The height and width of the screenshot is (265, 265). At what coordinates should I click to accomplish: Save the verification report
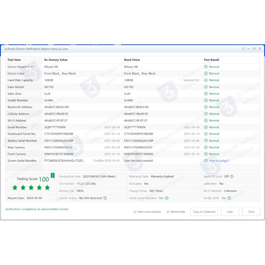230,212
